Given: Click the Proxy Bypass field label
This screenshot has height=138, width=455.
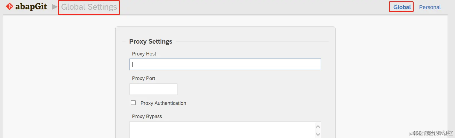Looking at the screenshot, I should coord(147,116).
